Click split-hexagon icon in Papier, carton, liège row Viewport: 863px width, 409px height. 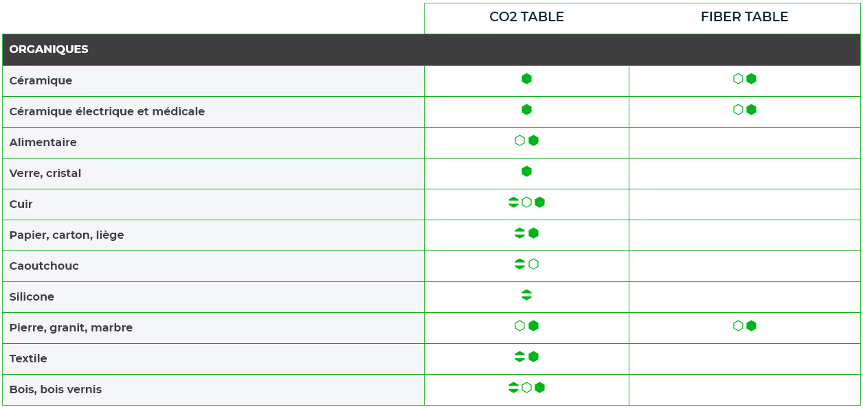519,233
